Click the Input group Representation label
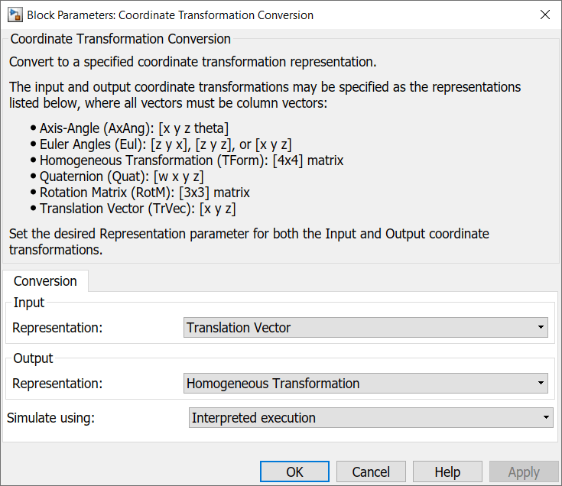 (57, 328)
